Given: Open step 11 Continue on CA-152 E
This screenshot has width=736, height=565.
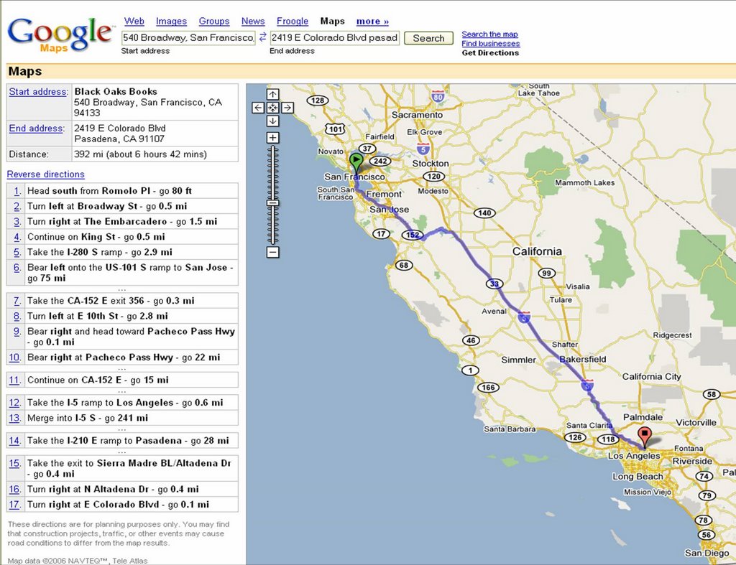Looking at the screenshot, I should point(122,380).
